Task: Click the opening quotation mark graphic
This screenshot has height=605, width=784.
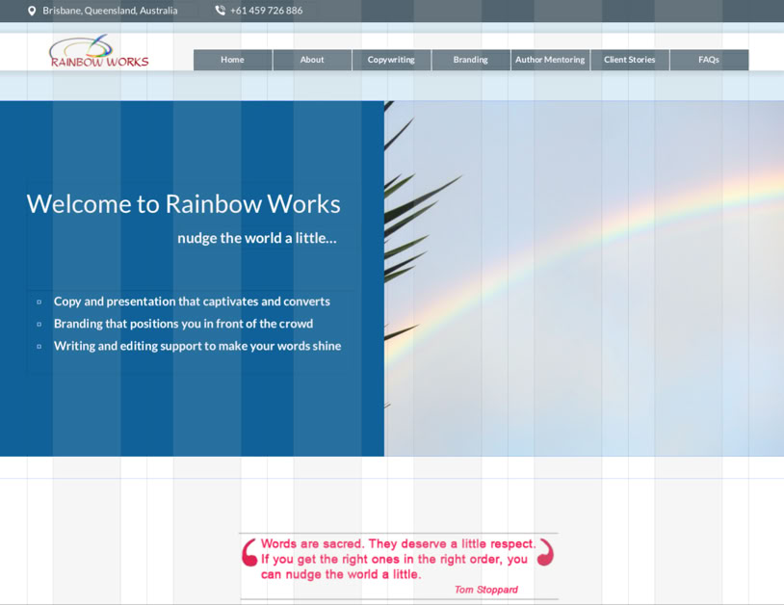Action: [249, 552]
